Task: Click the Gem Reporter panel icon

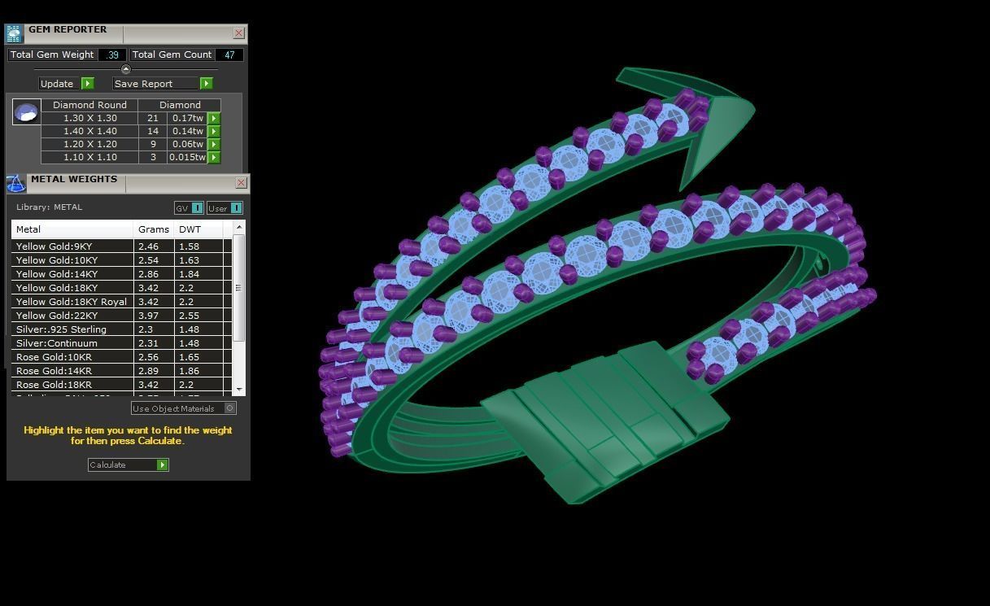Action: tap(14, 33)
